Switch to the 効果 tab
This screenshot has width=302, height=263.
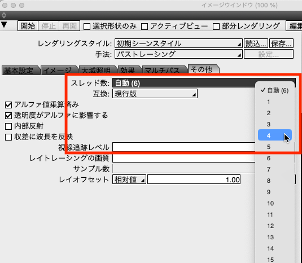129,71
